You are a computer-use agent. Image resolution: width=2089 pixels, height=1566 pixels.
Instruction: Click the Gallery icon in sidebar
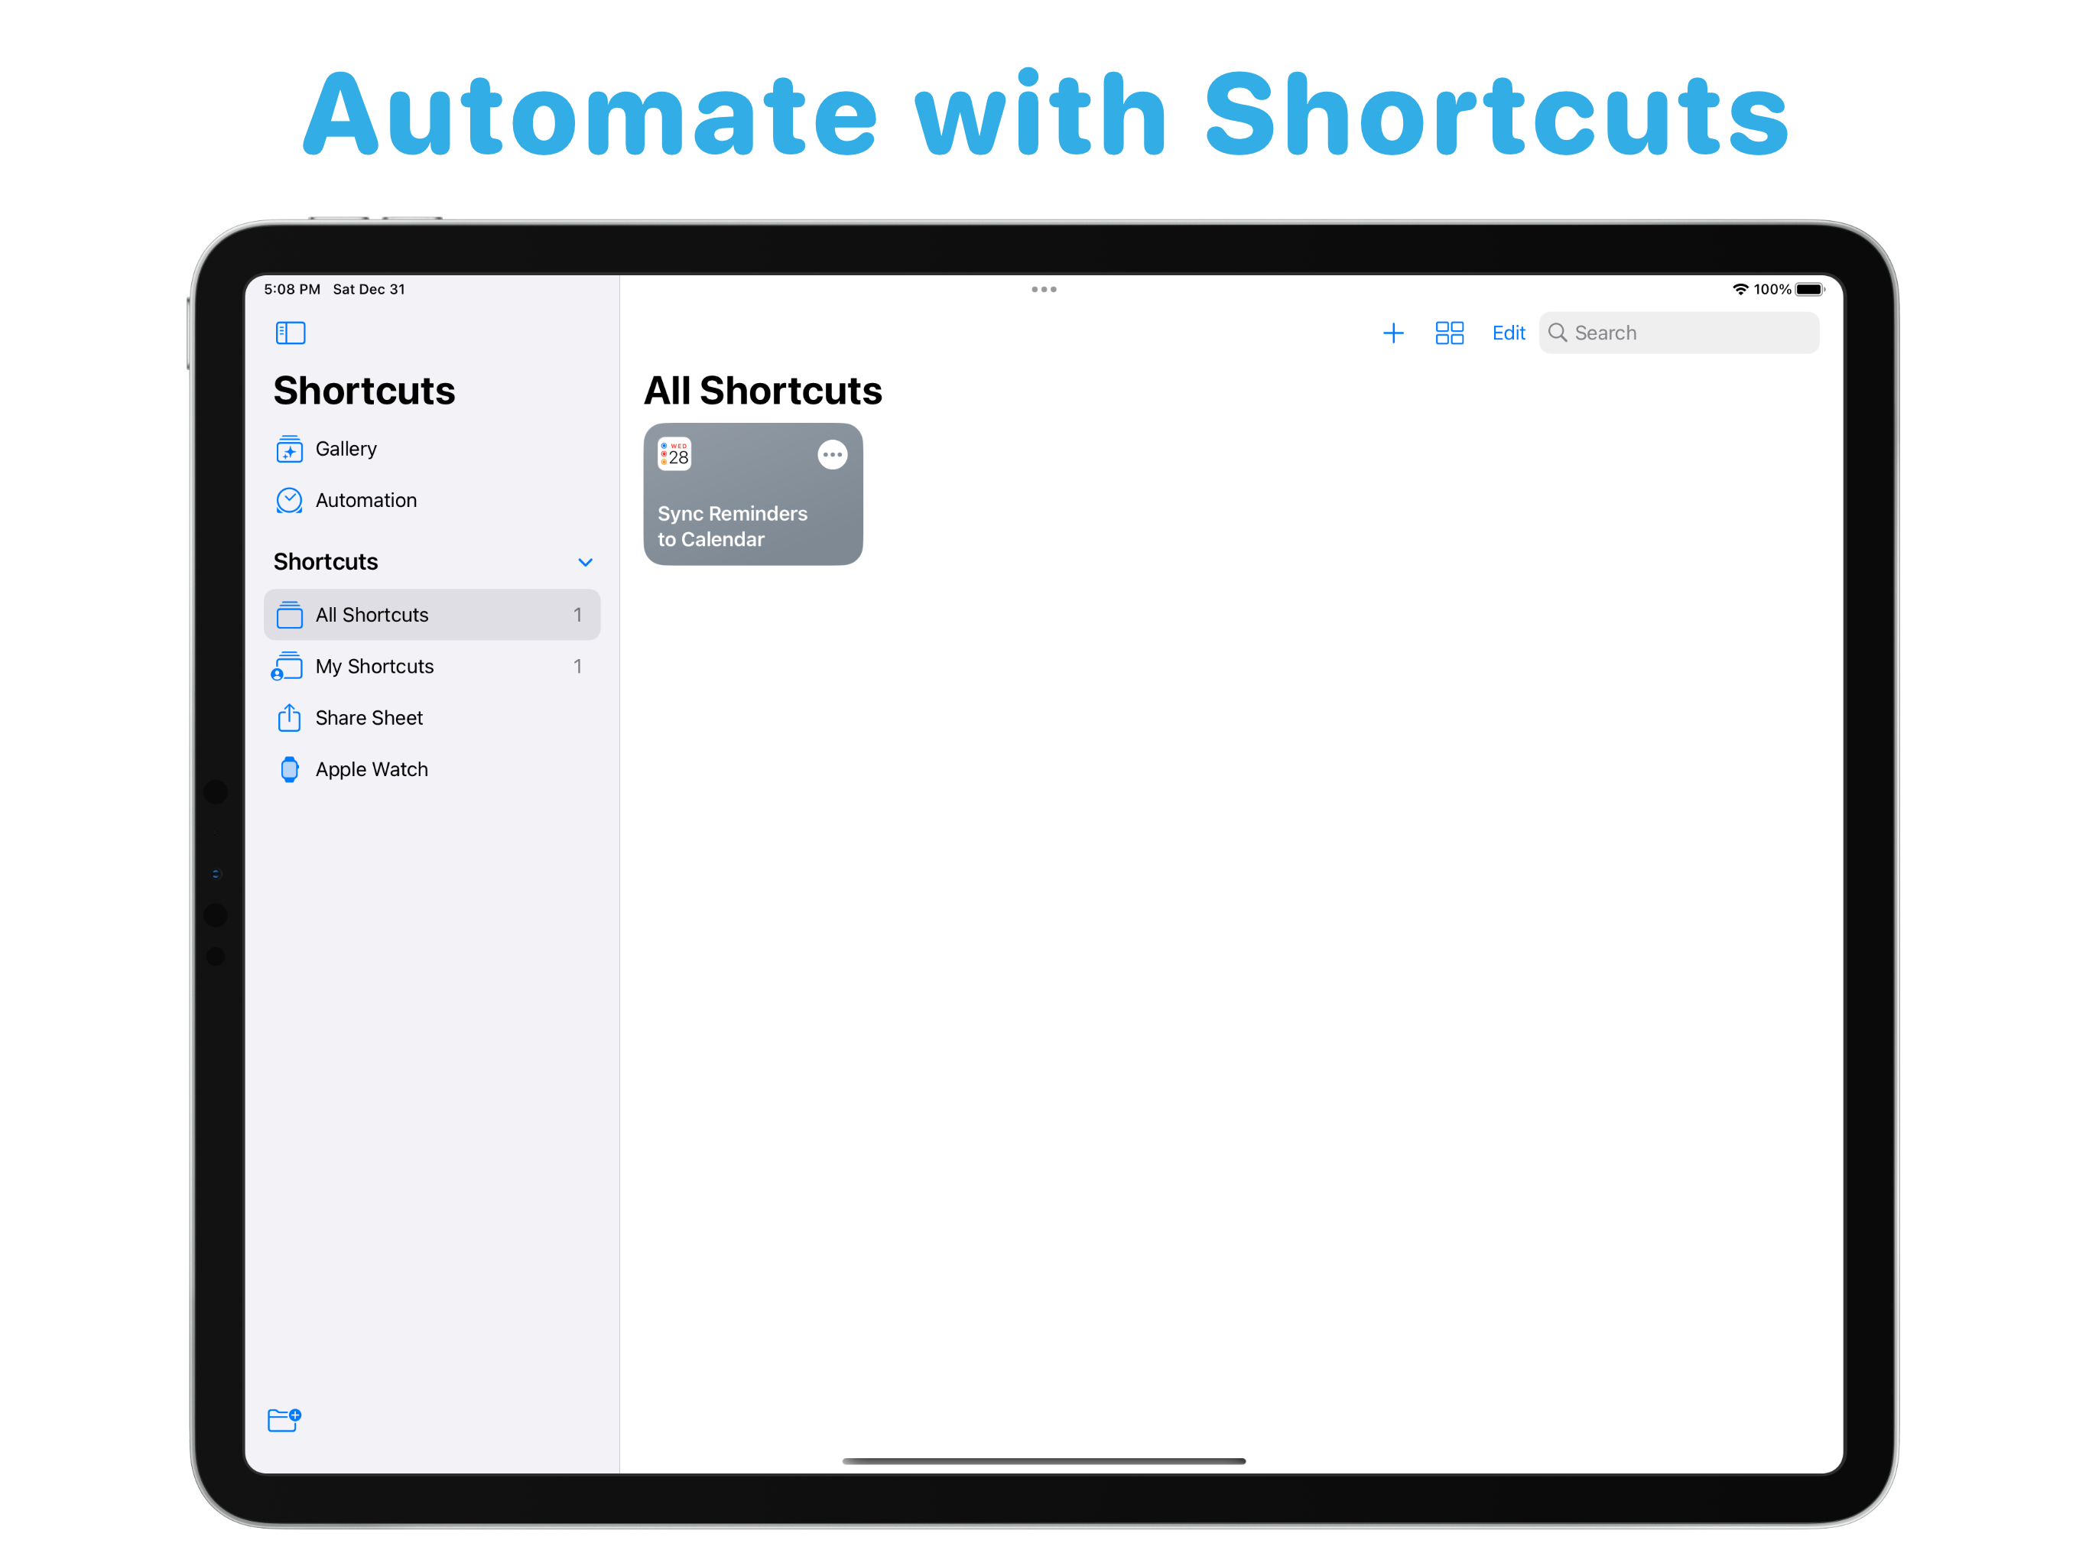point(290,447)
